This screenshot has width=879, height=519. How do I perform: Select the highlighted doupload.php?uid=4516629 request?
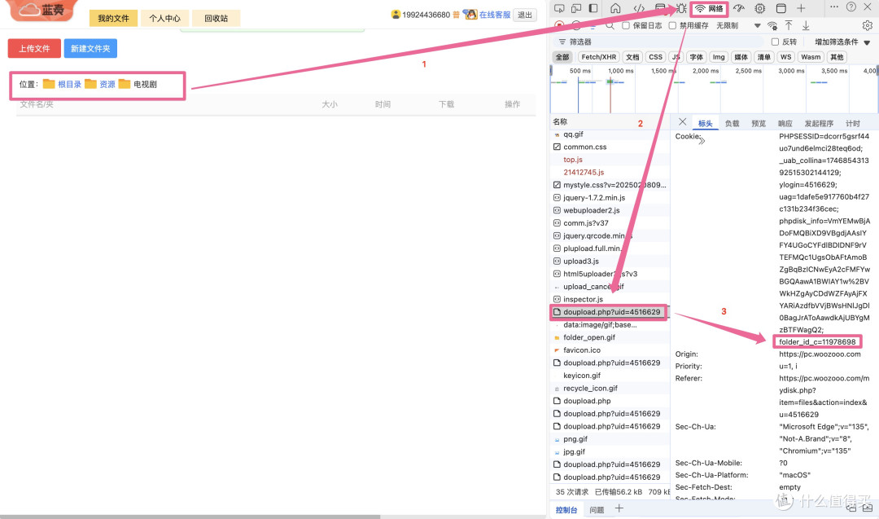[610, 312]
